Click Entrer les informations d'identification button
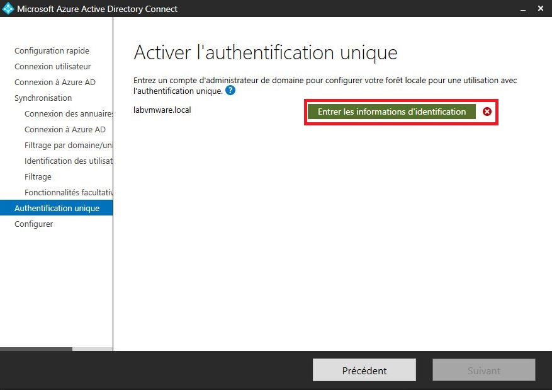 (391, 112)
